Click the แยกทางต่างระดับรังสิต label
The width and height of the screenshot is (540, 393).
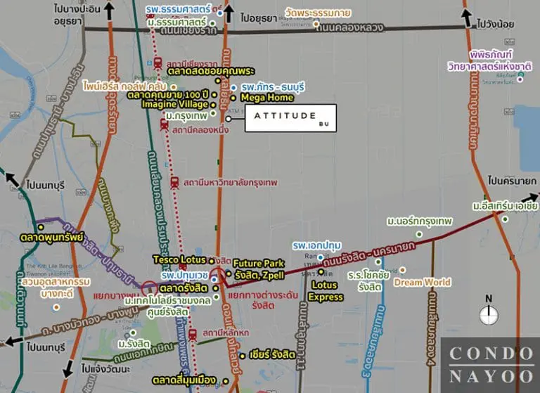coord(263,300)
